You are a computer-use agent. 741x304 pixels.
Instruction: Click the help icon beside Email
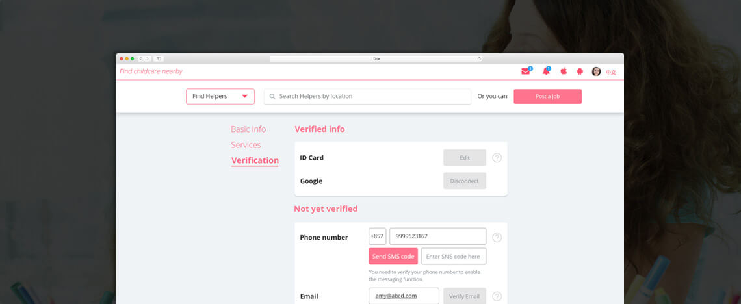click(497, 296)
